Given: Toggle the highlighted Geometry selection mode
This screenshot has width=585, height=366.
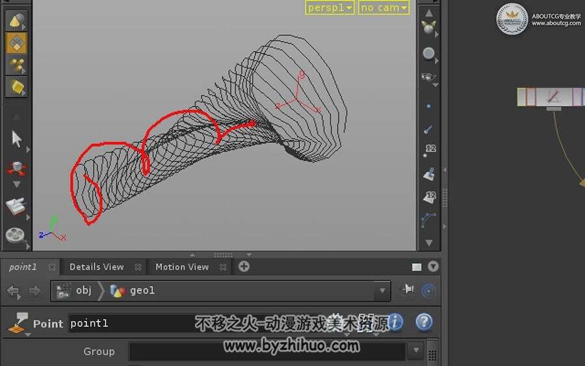Looking at the screenshot, I should pos(16,43).
